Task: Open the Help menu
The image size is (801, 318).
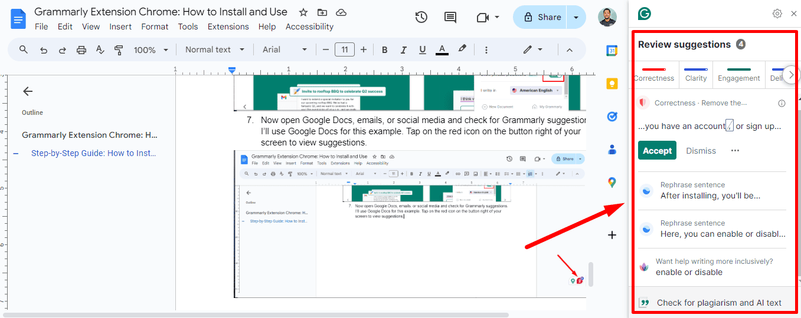Action: [x=267, y=26]
